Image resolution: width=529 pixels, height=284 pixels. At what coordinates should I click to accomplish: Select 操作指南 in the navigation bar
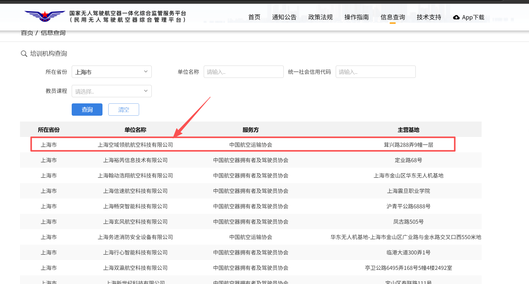[356, 17]
